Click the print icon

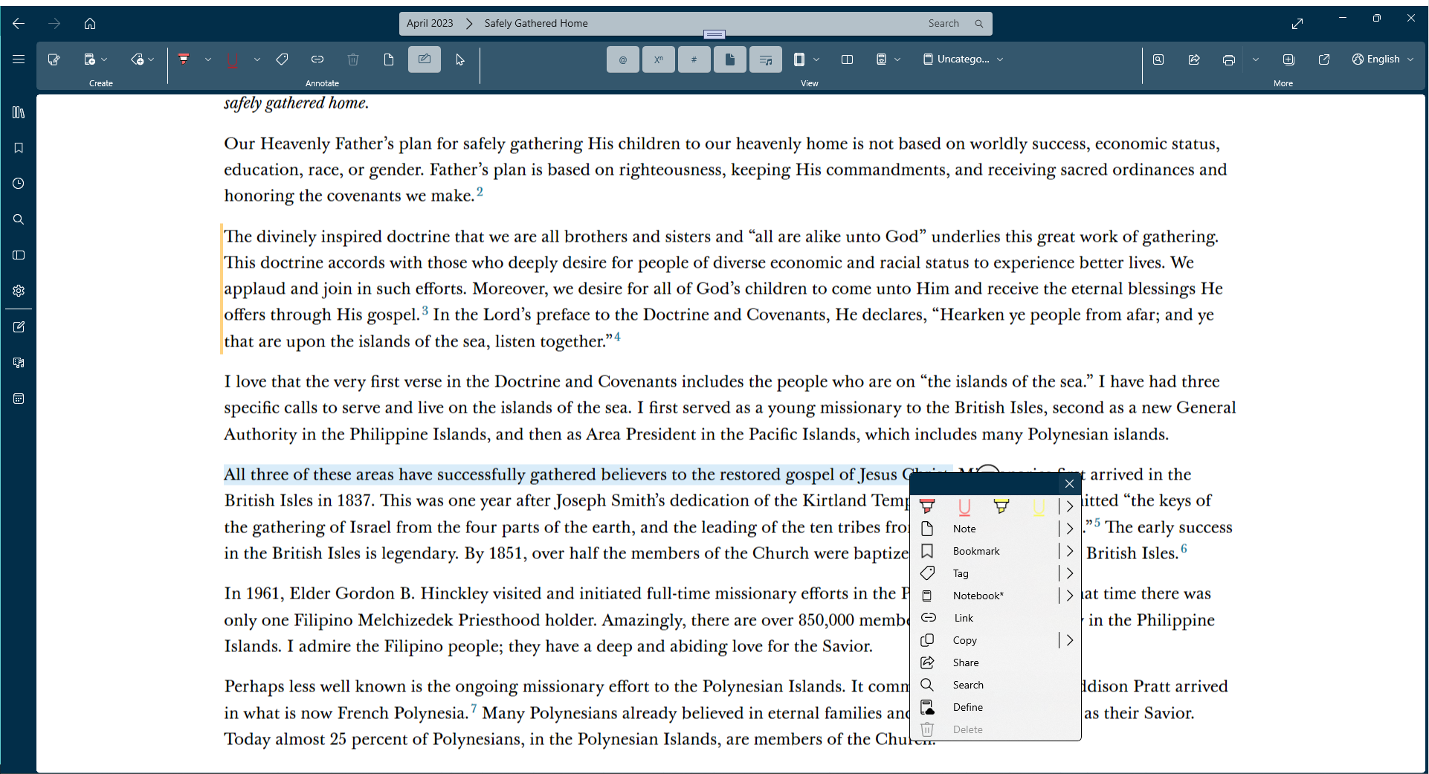point(1229,59)
